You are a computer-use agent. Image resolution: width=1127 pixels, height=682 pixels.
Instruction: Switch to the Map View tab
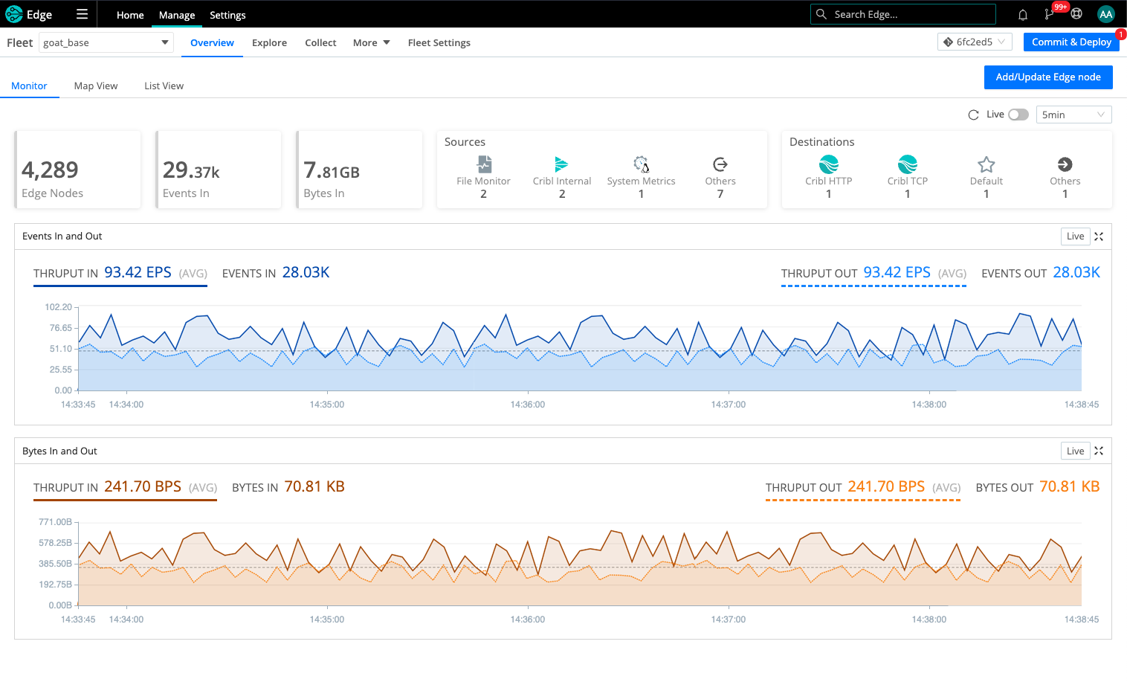[x=96, y=86]
